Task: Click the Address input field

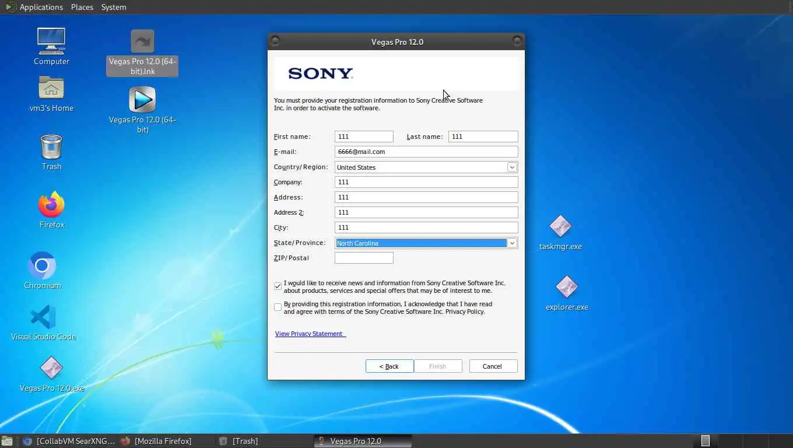Action: coord(426,197)
